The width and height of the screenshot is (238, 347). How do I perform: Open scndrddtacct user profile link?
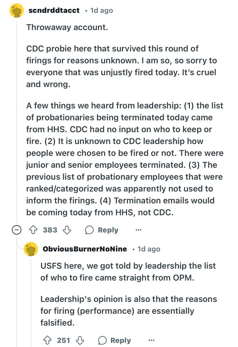54,11
